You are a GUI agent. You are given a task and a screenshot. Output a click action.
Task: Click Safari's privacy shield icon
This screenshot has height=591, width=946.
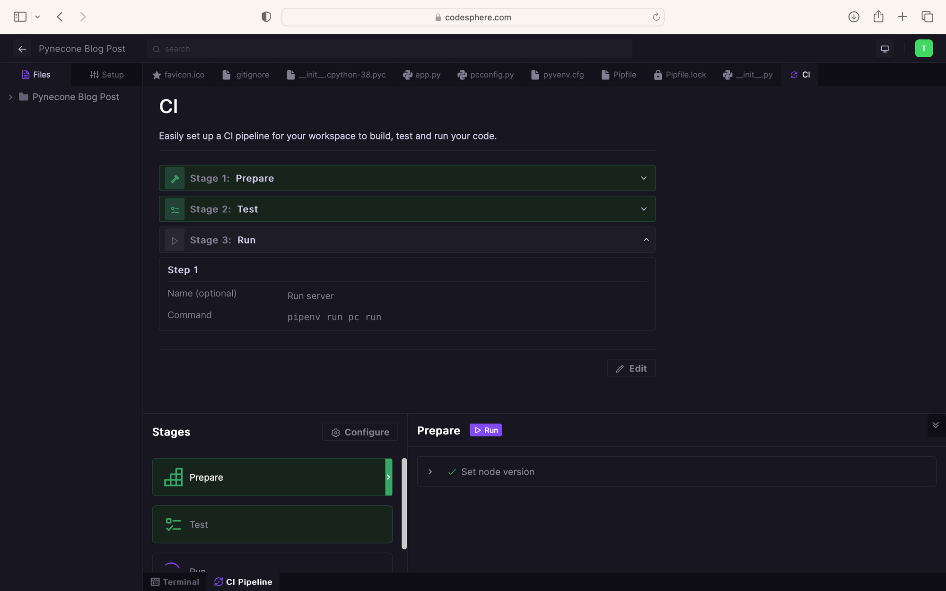coord(266,17)
